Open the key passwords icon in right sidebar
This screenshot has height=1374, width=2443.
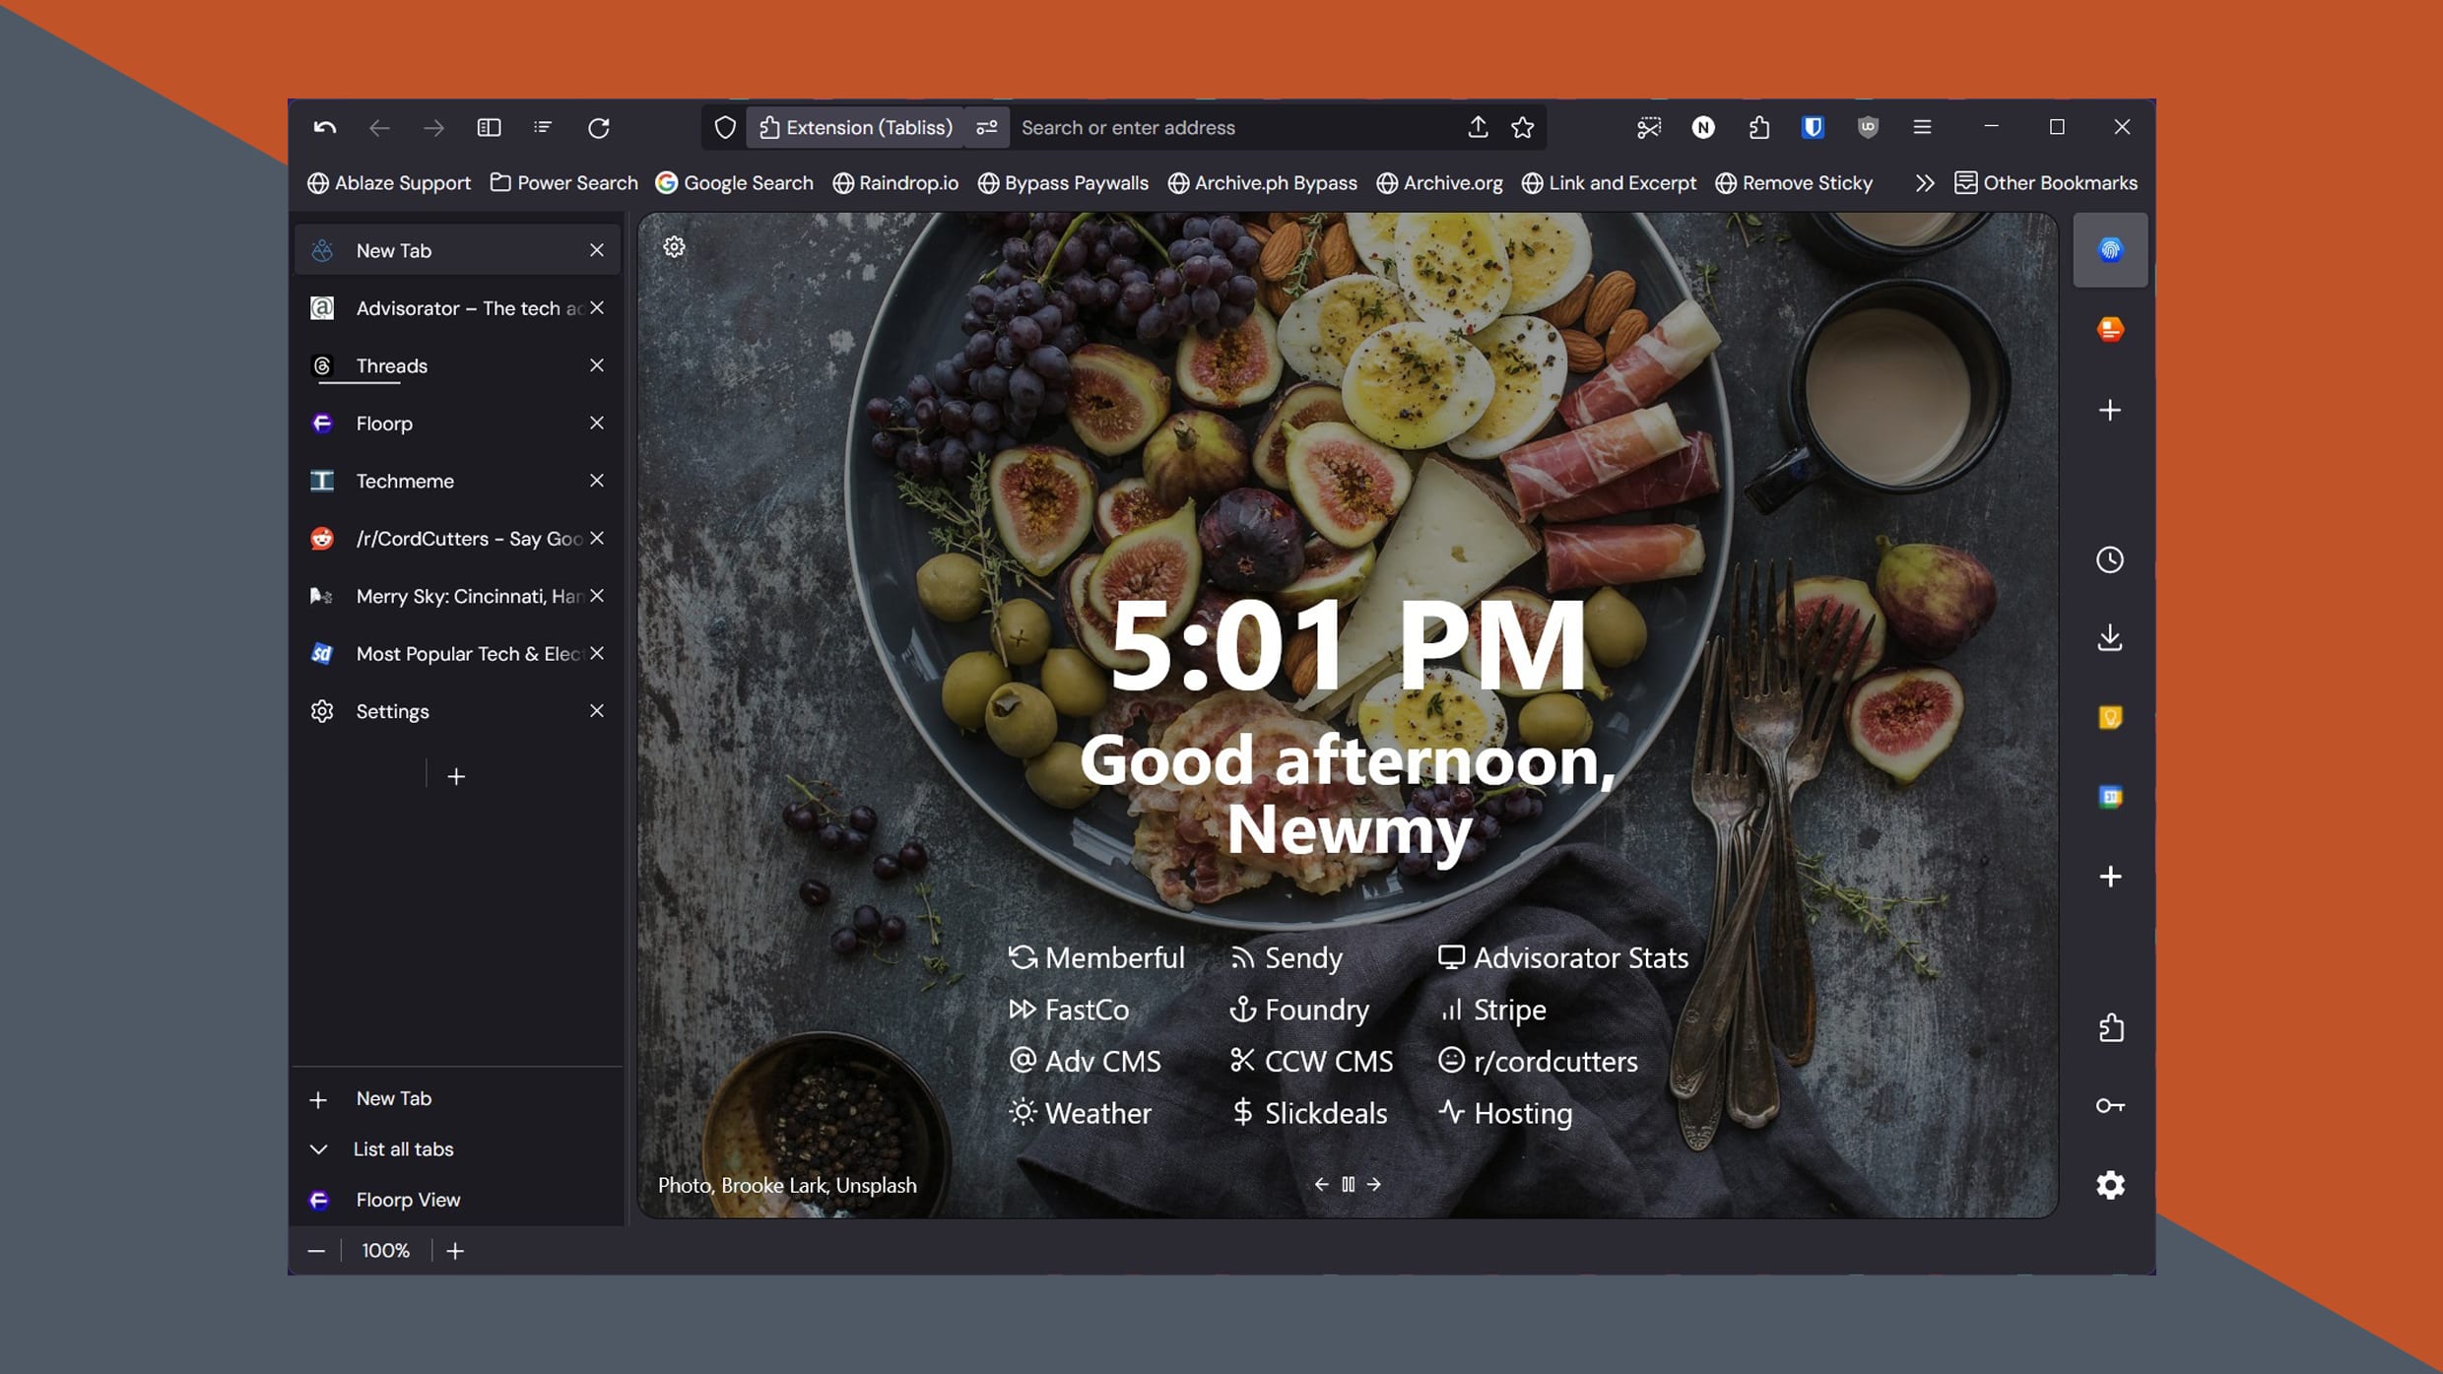[x=2111, y=1105]
